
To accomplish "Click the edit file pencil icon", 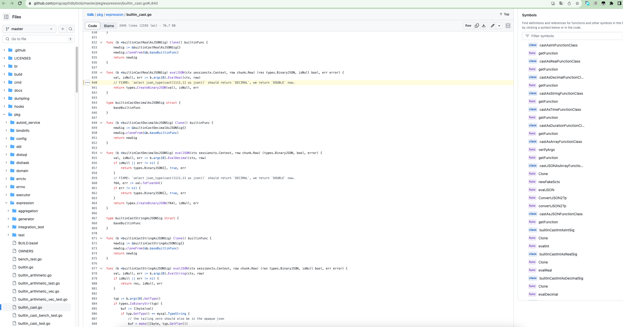I will tap(493, 26).
